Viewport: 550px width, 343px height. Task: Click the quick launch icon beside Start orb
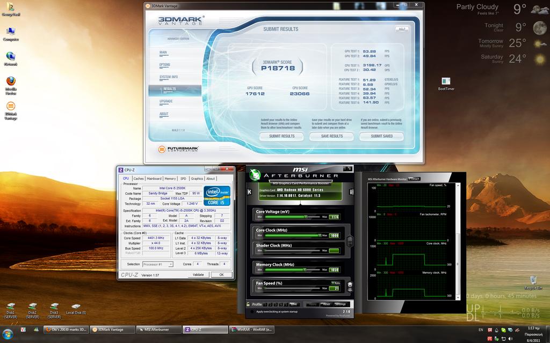click(x=23, y=330)
